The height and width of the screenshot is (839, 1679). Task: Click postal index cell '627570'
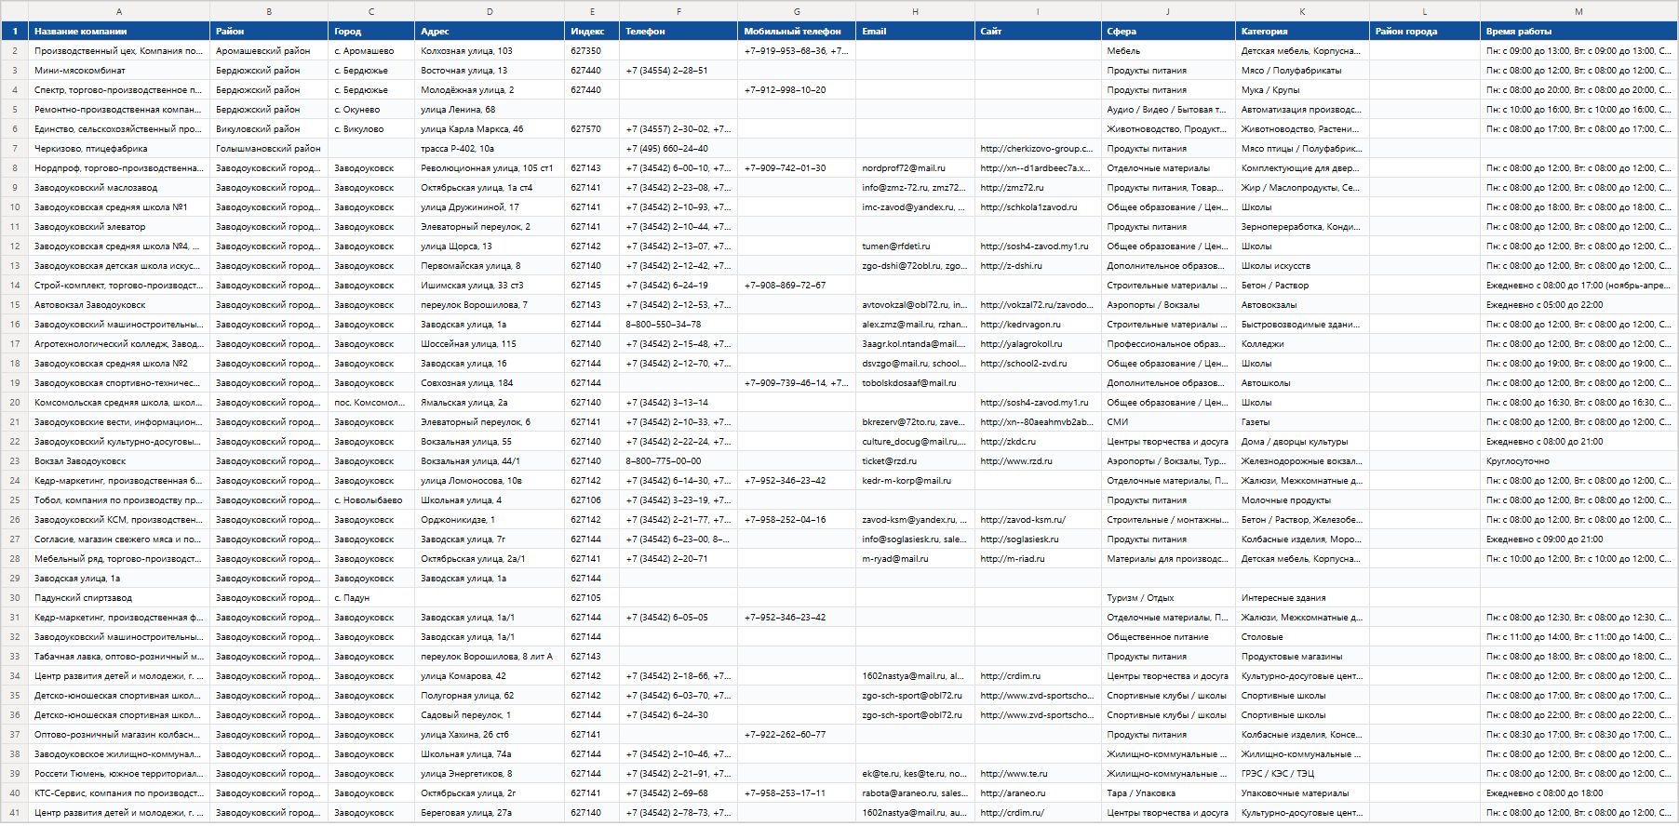coord(592,129)
